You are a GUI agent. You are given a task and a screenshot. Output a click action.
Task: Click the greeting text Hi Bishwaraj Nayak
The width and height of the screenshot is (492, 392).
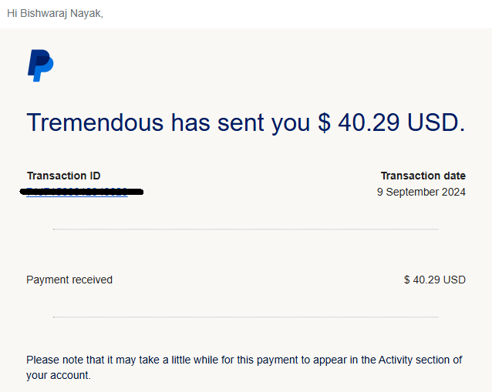pos(56,13)
